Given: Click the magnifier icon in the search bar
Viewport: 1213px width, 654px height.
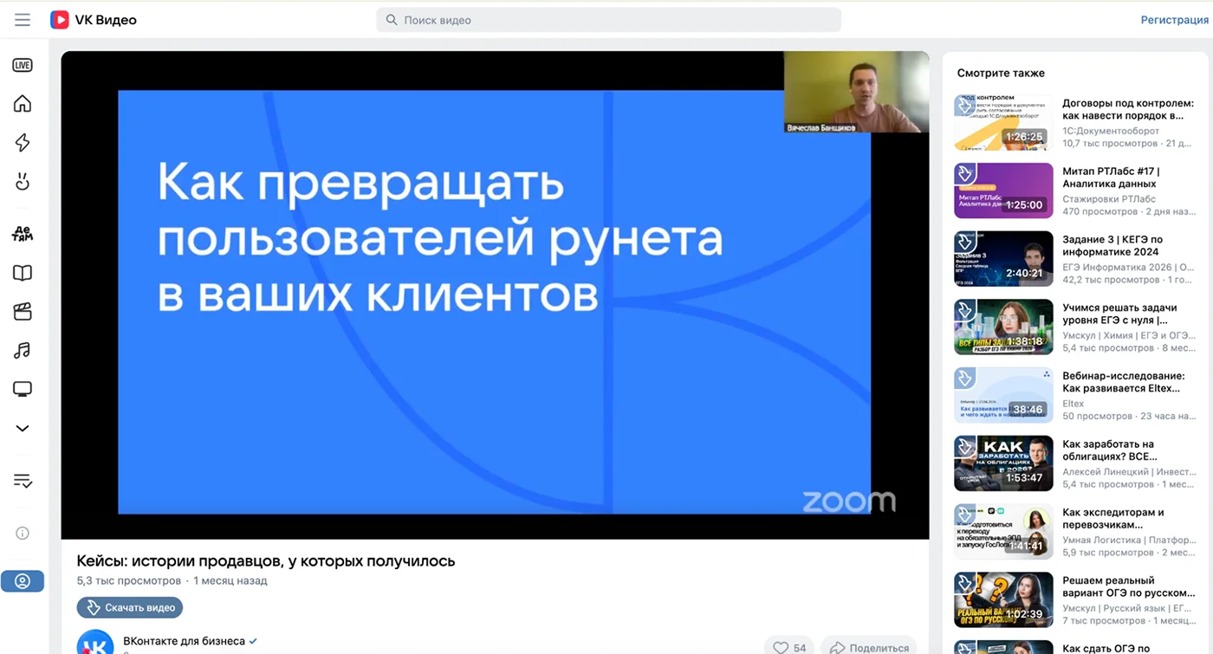Looking at the screenshot, I should point(392,20).
